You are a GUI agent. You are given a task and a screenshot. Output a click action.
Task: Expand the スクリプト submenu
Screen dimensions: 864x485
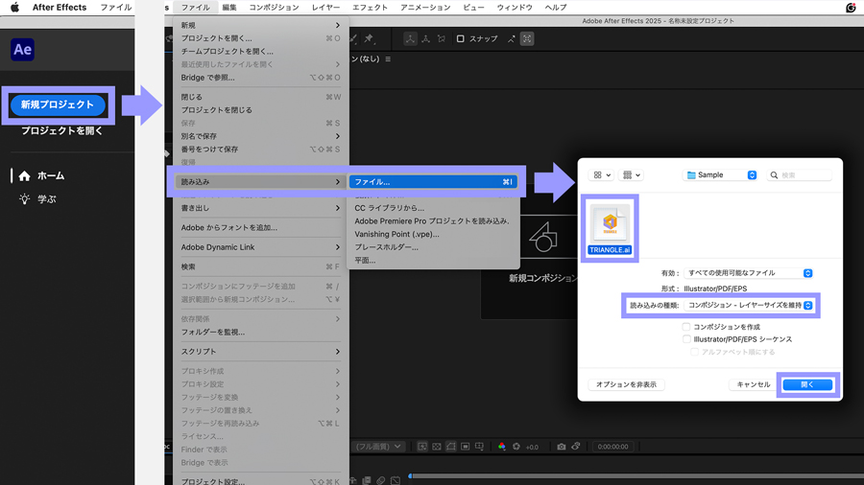(x=260, y=352)
